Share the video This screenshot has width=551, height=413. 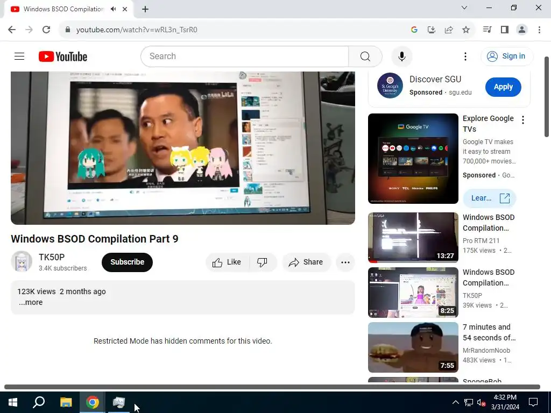306,262
